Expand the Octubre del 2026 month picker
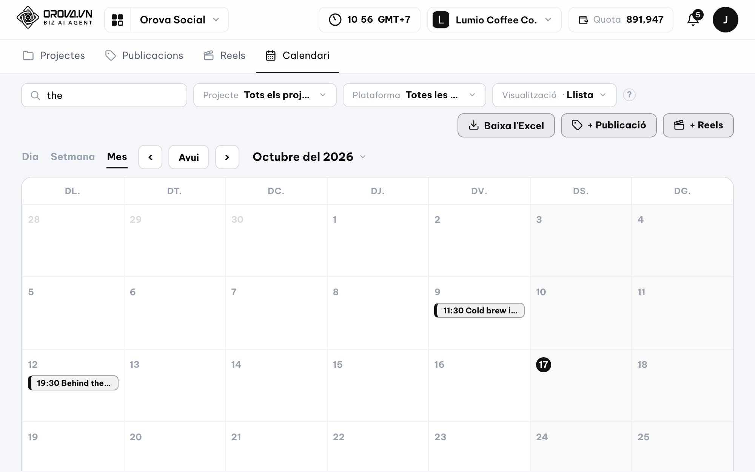 tap(309, 157)
